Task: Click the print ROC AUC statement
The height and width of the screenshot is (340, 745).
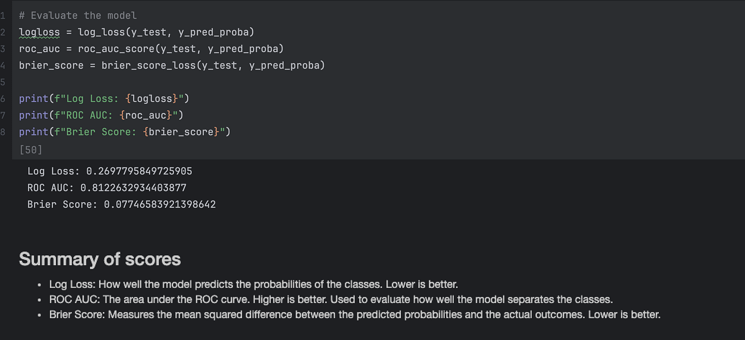Action: [101, 115]
